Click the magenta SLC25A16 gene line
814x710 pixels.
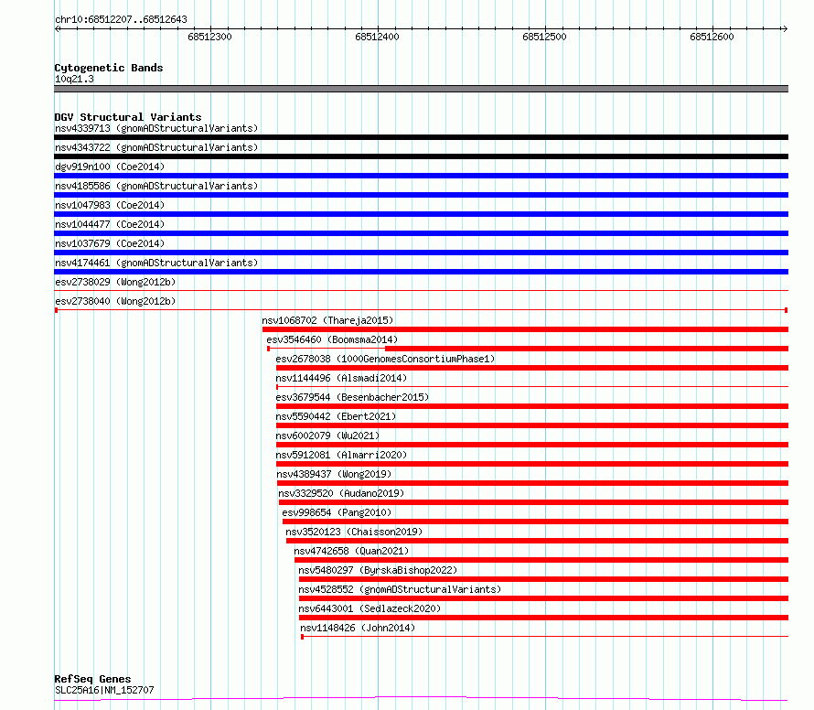click(421, 699)
